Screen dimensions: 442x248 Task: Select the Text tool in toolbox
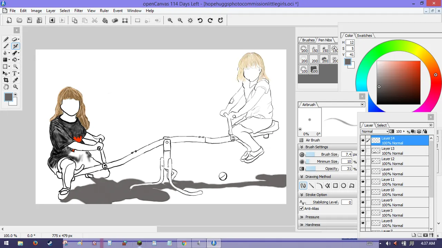click(15, 73)
